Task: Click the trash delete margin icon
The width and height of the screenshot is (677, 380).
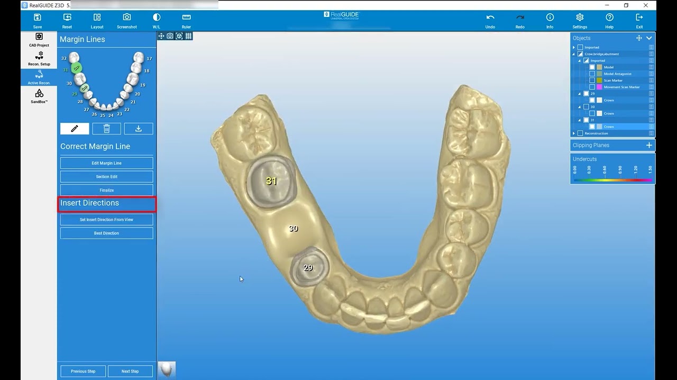Action: pyautogui.click(x=106, y=129)
